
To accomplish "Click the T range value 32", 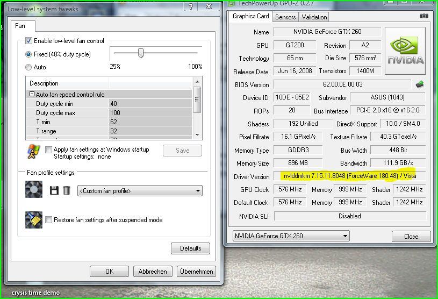I will pyautogui.click(x=150, y=131).
